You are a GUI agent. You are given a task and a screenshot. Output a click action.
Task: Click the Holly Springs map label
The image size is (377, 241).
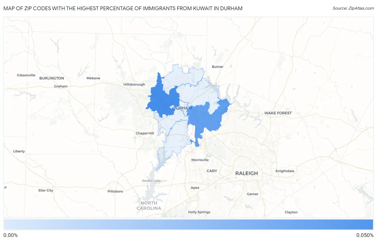tap(199, 212)
